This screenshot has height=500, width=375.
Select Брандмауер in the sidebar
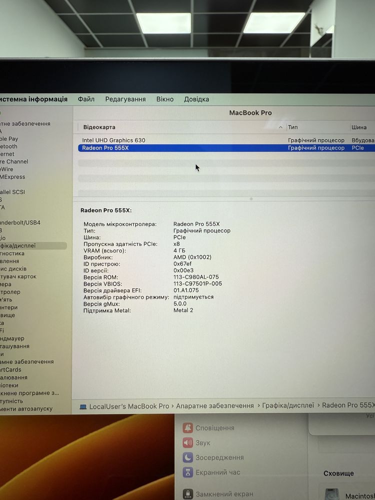coord(12,338)
